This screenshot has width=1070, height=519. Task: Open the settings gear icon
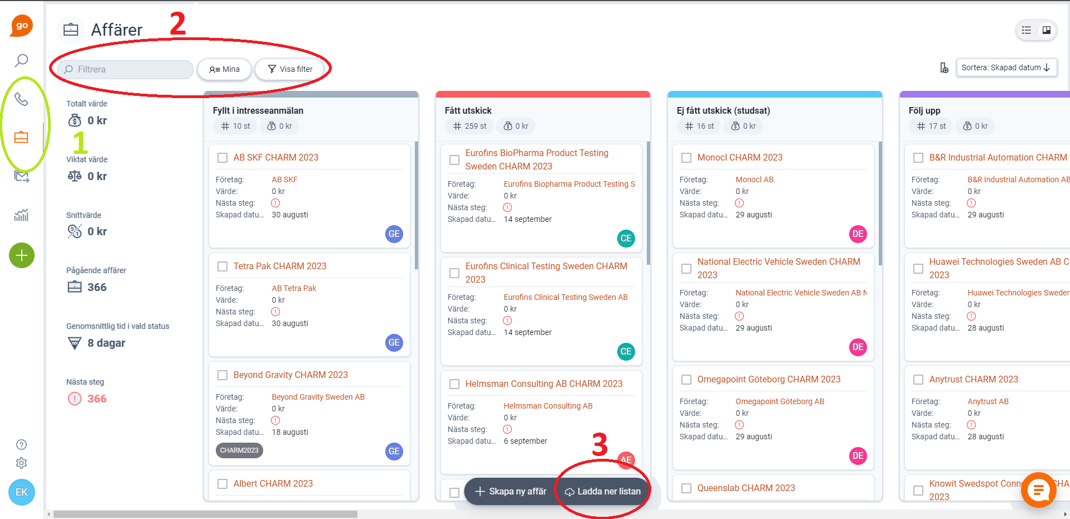click(x=21, y=463)
